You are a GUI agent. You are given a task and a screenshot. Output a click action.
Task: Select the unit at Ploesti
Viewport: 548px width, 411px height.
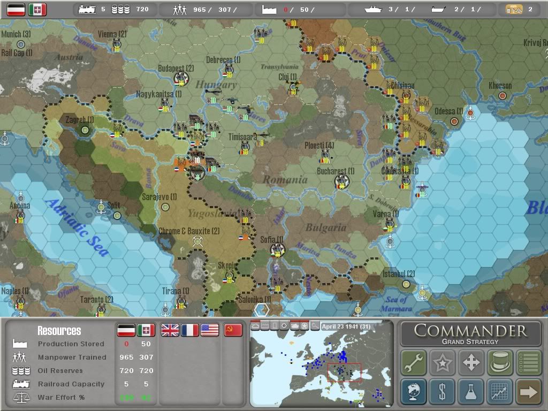pos(325,156)
